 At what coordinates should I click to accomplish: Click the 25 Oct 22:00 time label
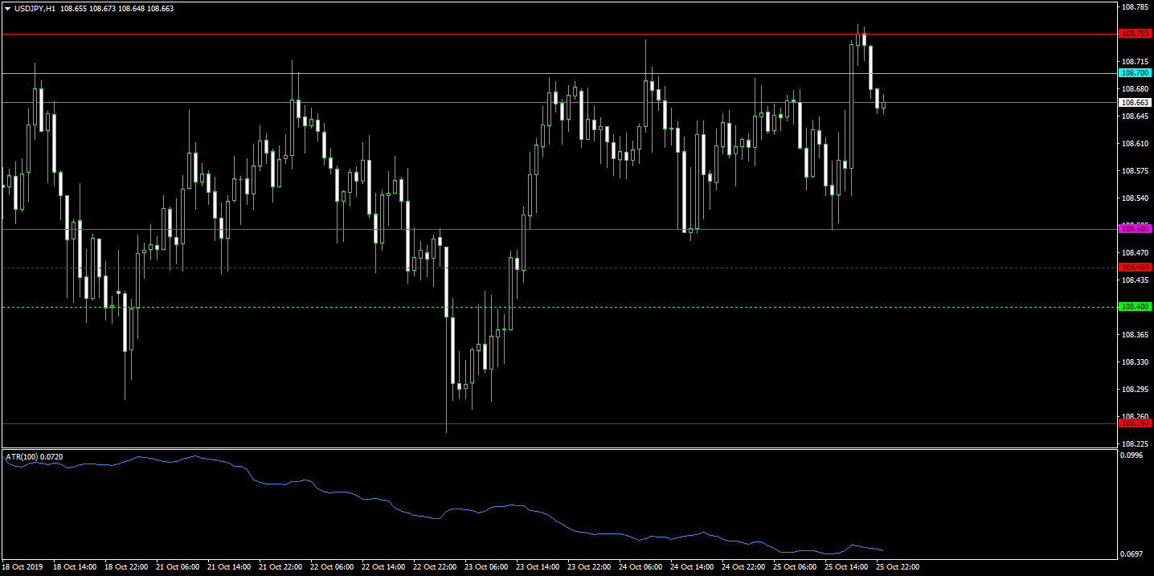tap(898, 567)
